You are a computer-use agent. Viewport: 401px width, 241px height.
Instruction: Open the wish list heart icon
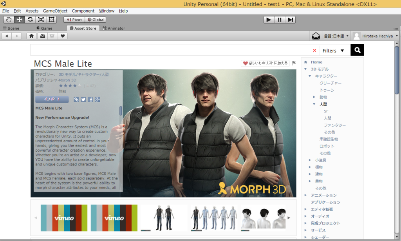pos(63,36)
